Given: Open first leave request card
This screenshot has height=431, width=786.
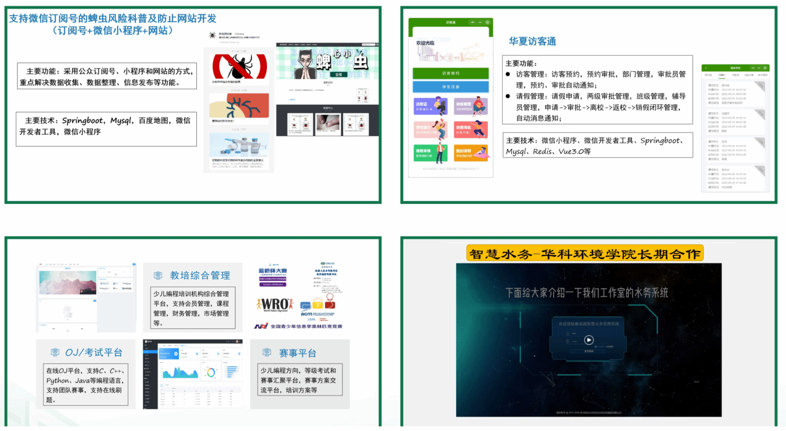Looking at the screenshot, I should [735, 94].
